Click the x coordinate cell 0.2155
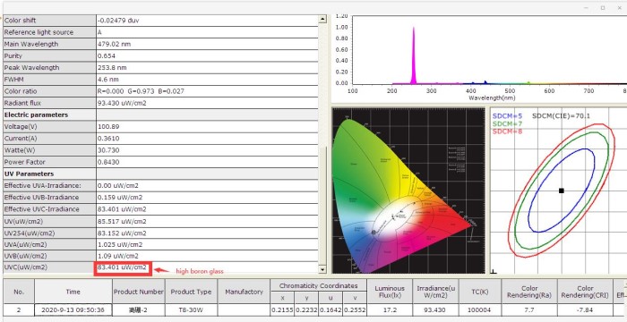 click(282, 310)
